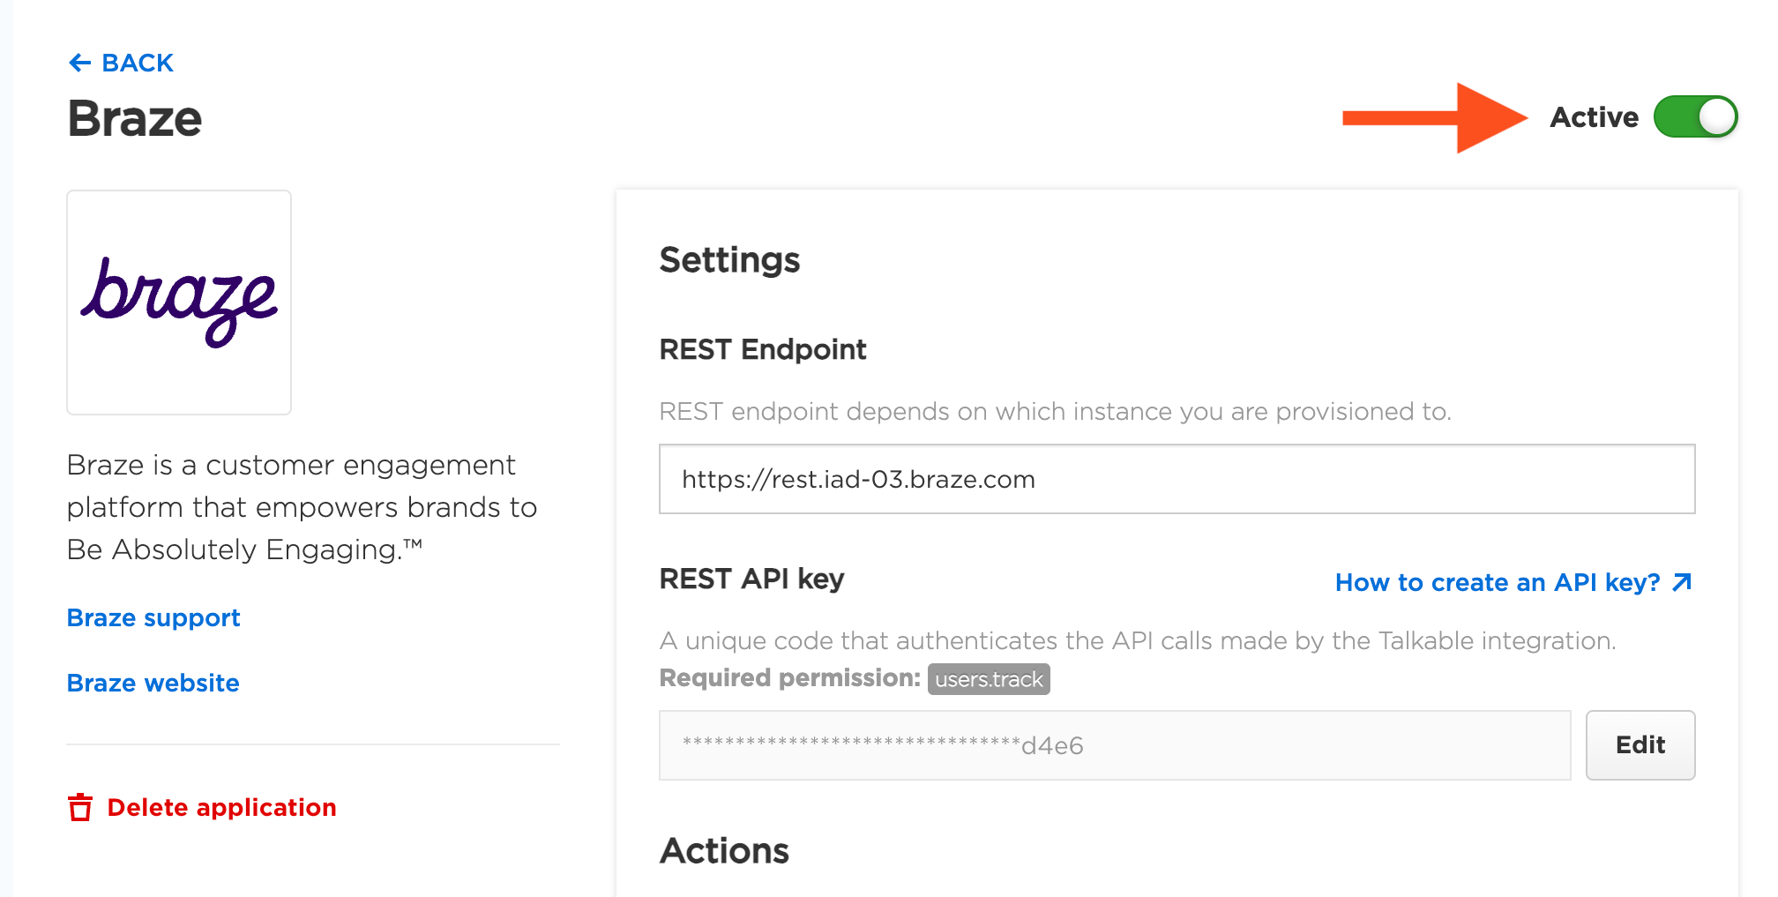The image size is (1778, 897).
Task: Click the red trash can icon
Action: point(80,807)
